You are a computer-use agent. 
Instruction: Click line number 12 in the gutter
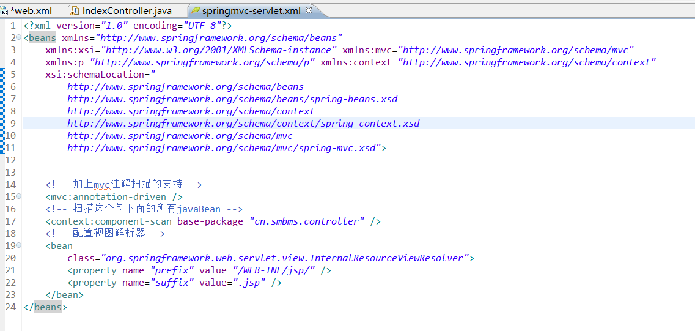tap(10, 160)
